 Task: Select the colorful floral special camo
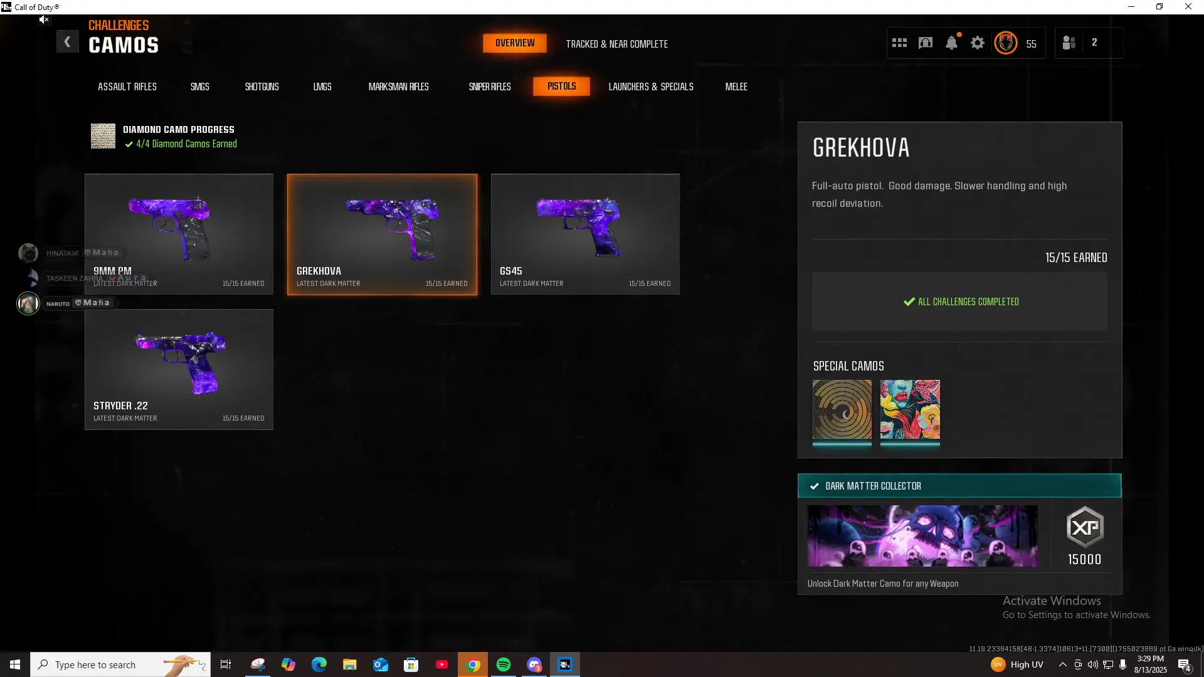pos(910,409)
